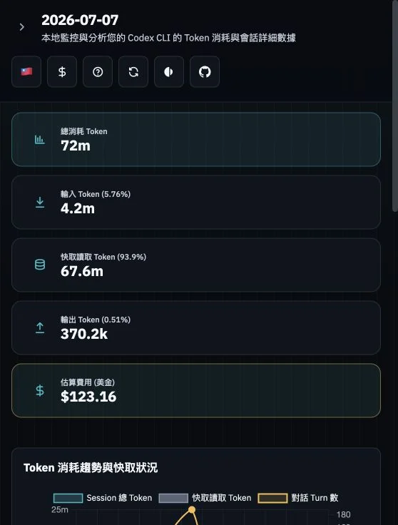Toggle the Session 總 Token legend series
Image resolution: width=398 pixels, height=525 pixels.
(103, 498)
